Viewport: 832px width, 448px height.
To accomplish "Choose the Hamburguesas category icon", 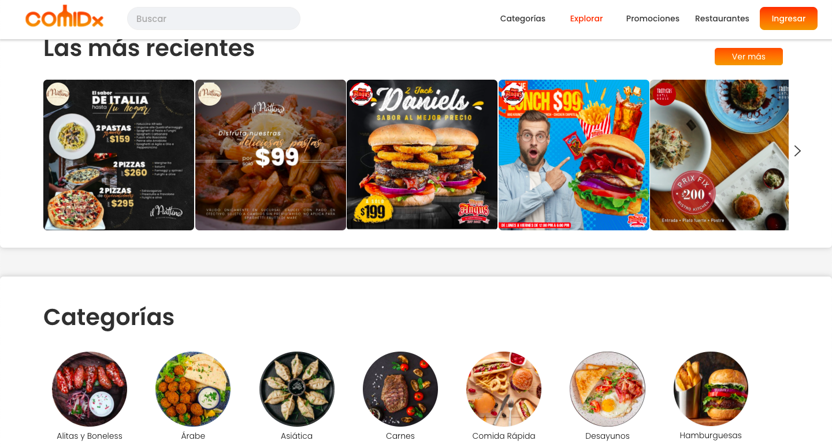I will (711, 389).
